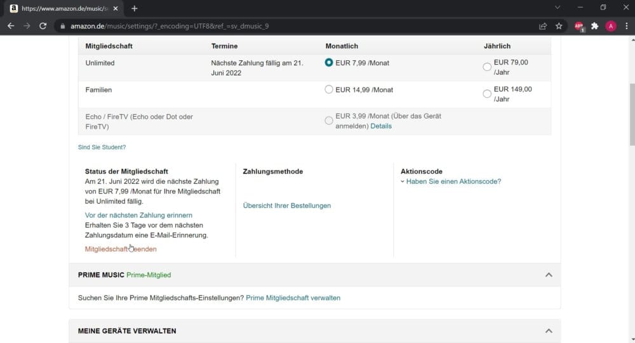Screen dimensions: 635x343
Task: Open 'Prime Mitgliedschaft verwalten' link
Action: (293, 298)
